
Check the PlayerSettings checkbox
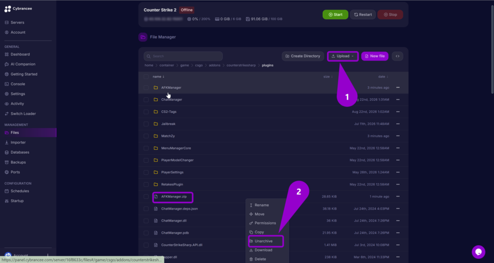[x=146, y=172]
